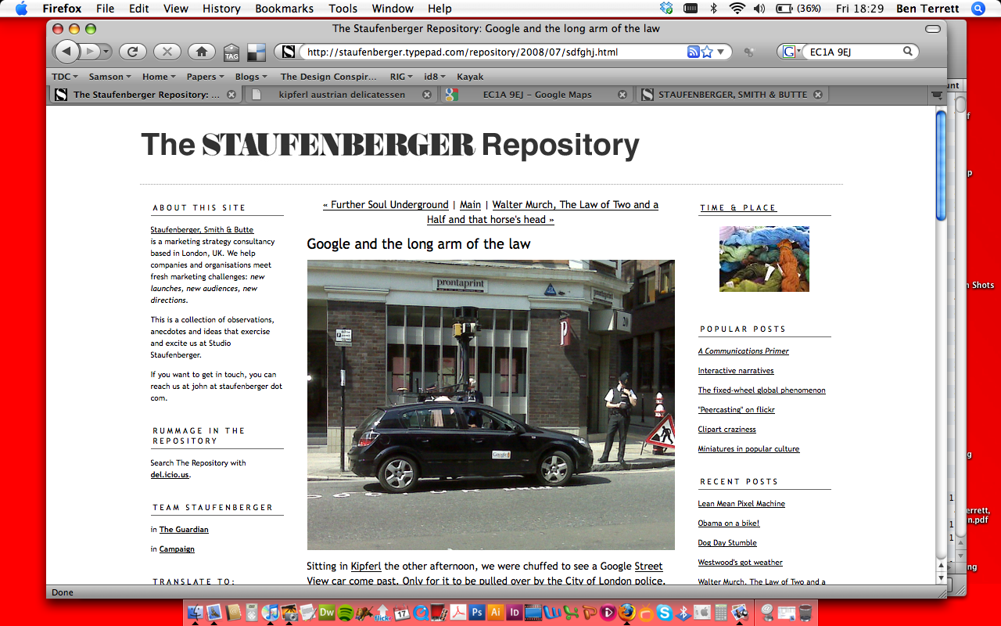Open Photoshop from the Dock
Image resolution: width=1001 pixels, height=626 pixels.
(476, 613)
